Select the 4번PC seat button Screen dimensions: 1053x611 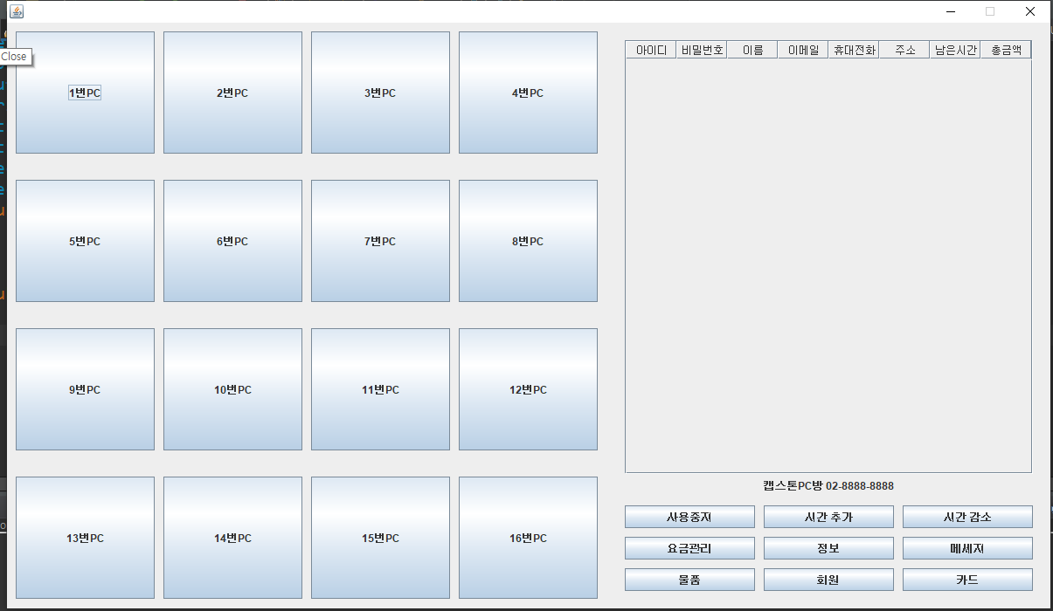click(528, 93)
